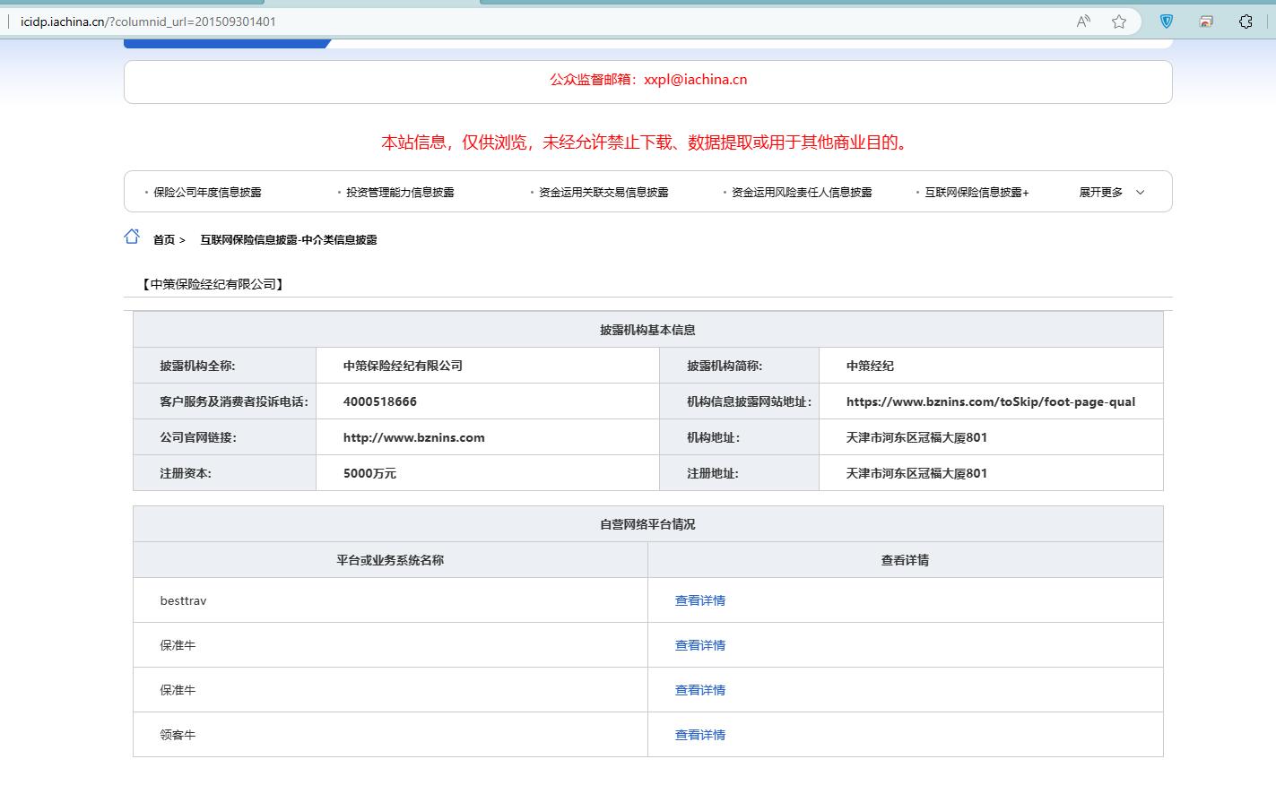Click full name value 中策保险经纪有限公司 in table
This screenshot has height=785, width=1276.
click(403, 366)
